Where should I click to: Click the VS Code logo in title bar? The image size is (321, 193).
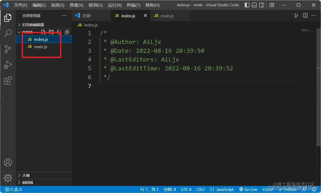pyautogui.click(x=6, y=5)
